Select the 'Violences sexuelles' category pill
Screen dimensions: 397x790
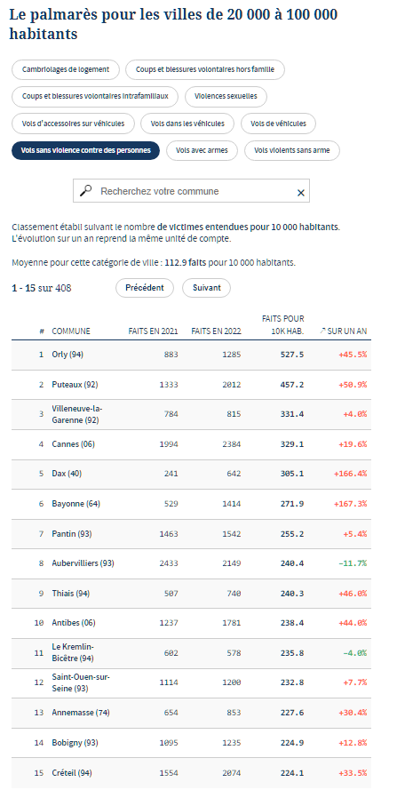(x=226, y=96)
